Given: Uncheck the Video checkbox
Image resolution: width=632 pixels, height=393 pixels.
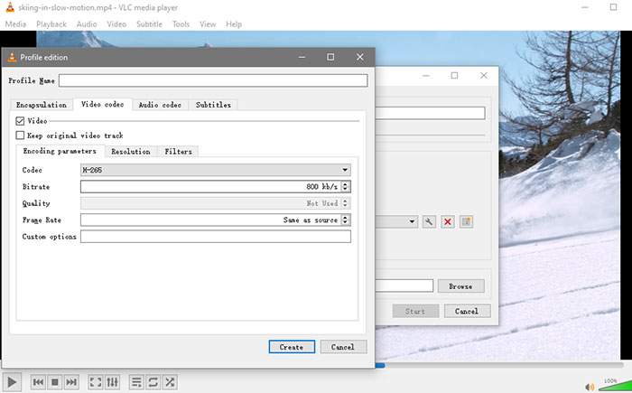Looking at the screenshot, I should [x=20, y=121].
